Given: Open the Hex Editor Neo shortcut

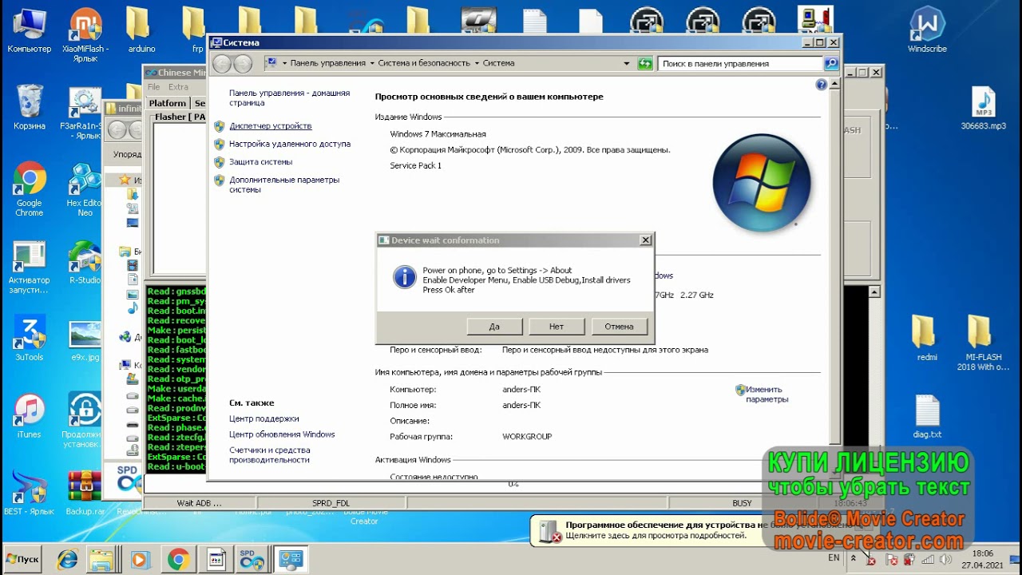Looking at the screenshot, I should click(x=85, y=189).
